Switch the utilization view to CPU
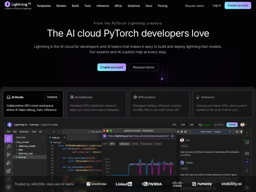This screenshot has height=192, width=256. tap(105, 144)
